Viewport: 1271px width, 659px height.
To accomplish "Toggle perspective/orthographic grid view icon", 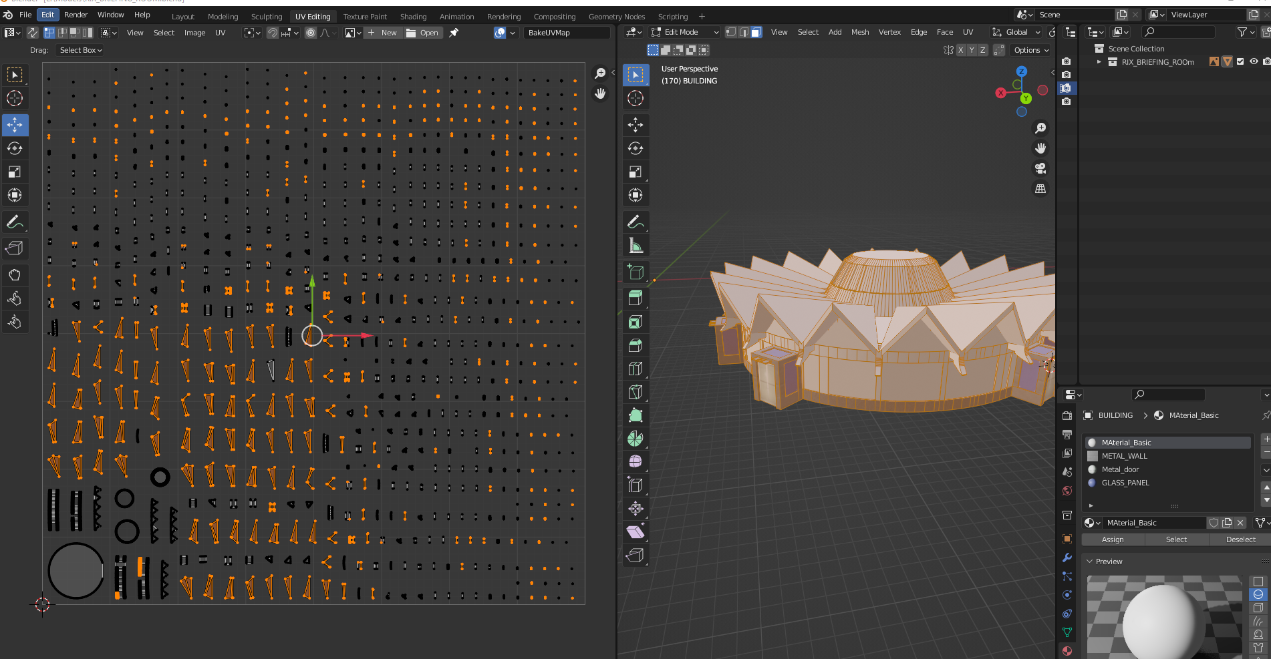I will [x=1040, y=189].
